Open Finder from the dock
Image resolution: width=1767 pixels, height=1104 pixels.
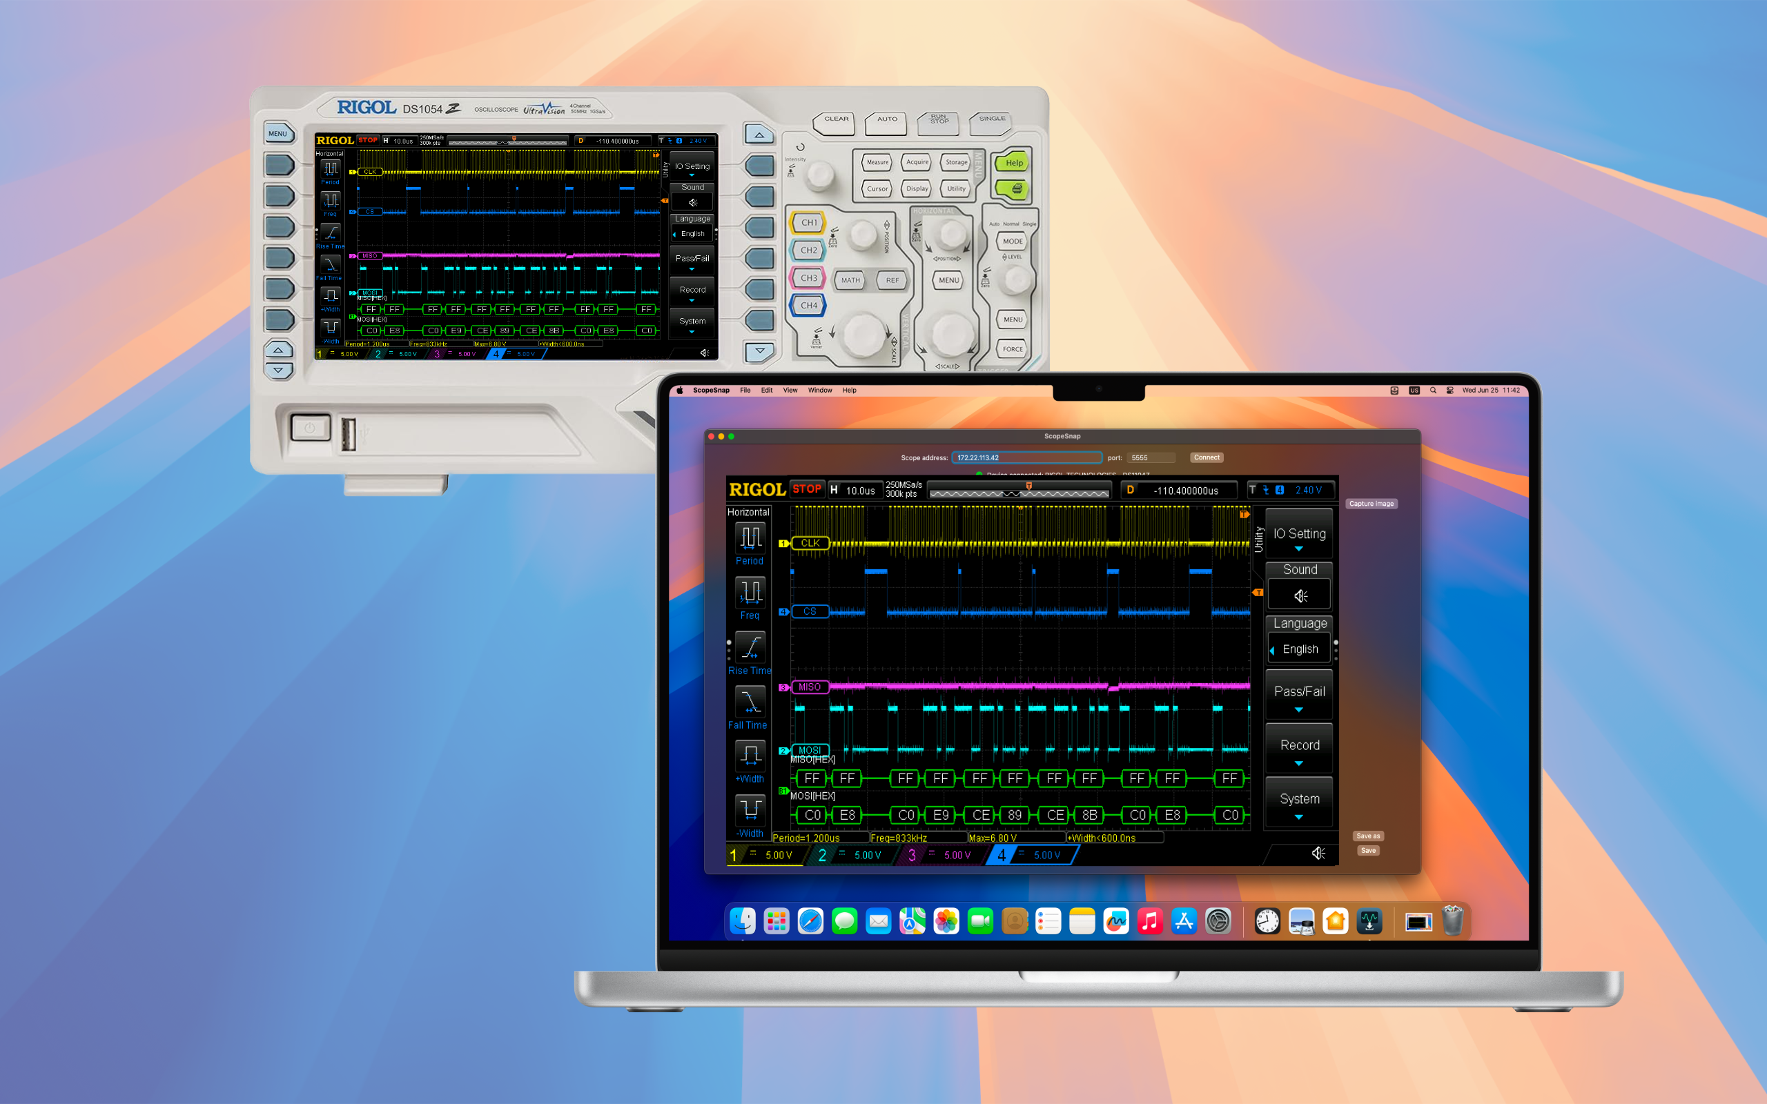point(743,921)
